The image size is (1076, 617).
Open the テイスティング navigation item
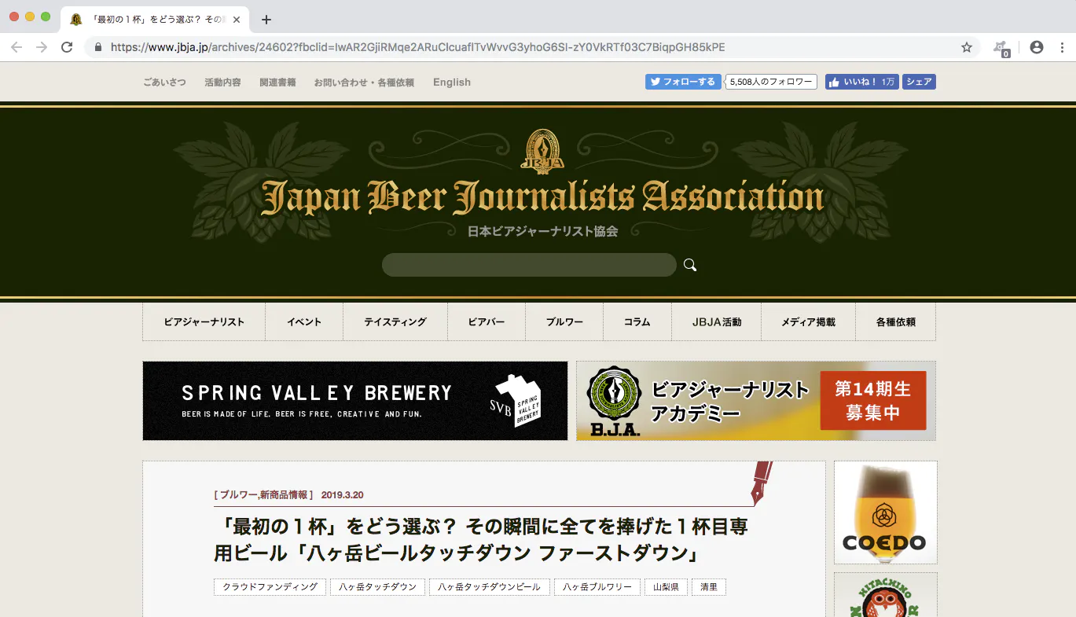click(x=395, y=322)
